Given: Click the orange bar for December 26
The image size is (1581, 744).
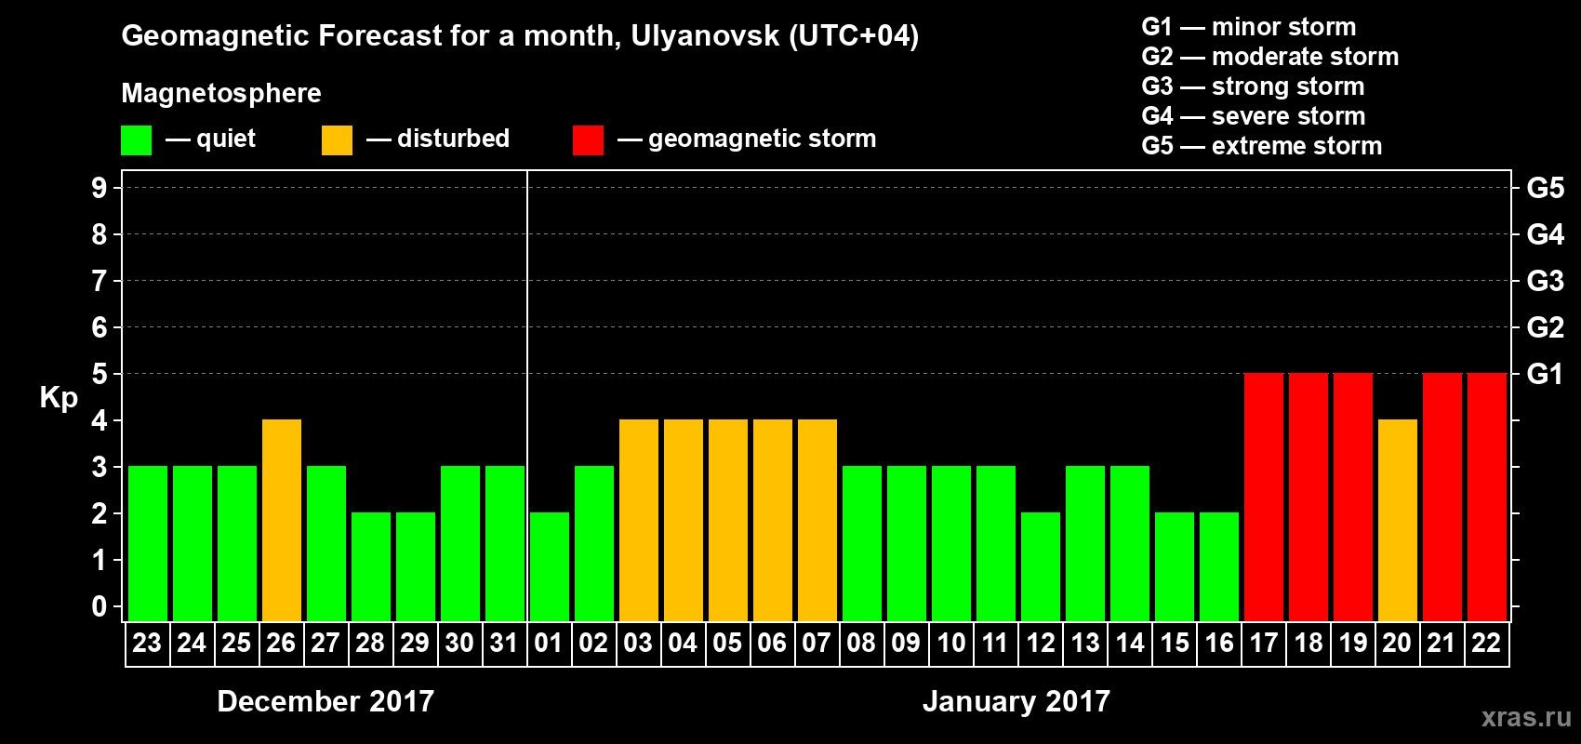Looking at the screenshot, I should [x=282, y=520].
